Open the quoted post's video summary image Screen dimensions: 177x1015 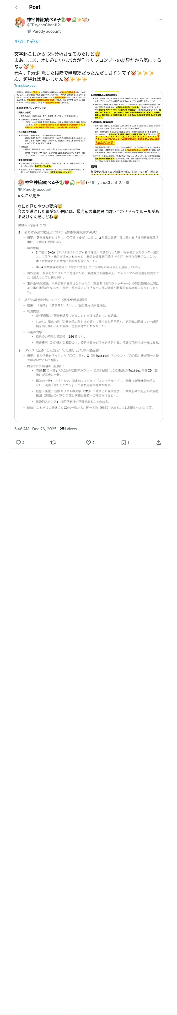pos(89,319)
